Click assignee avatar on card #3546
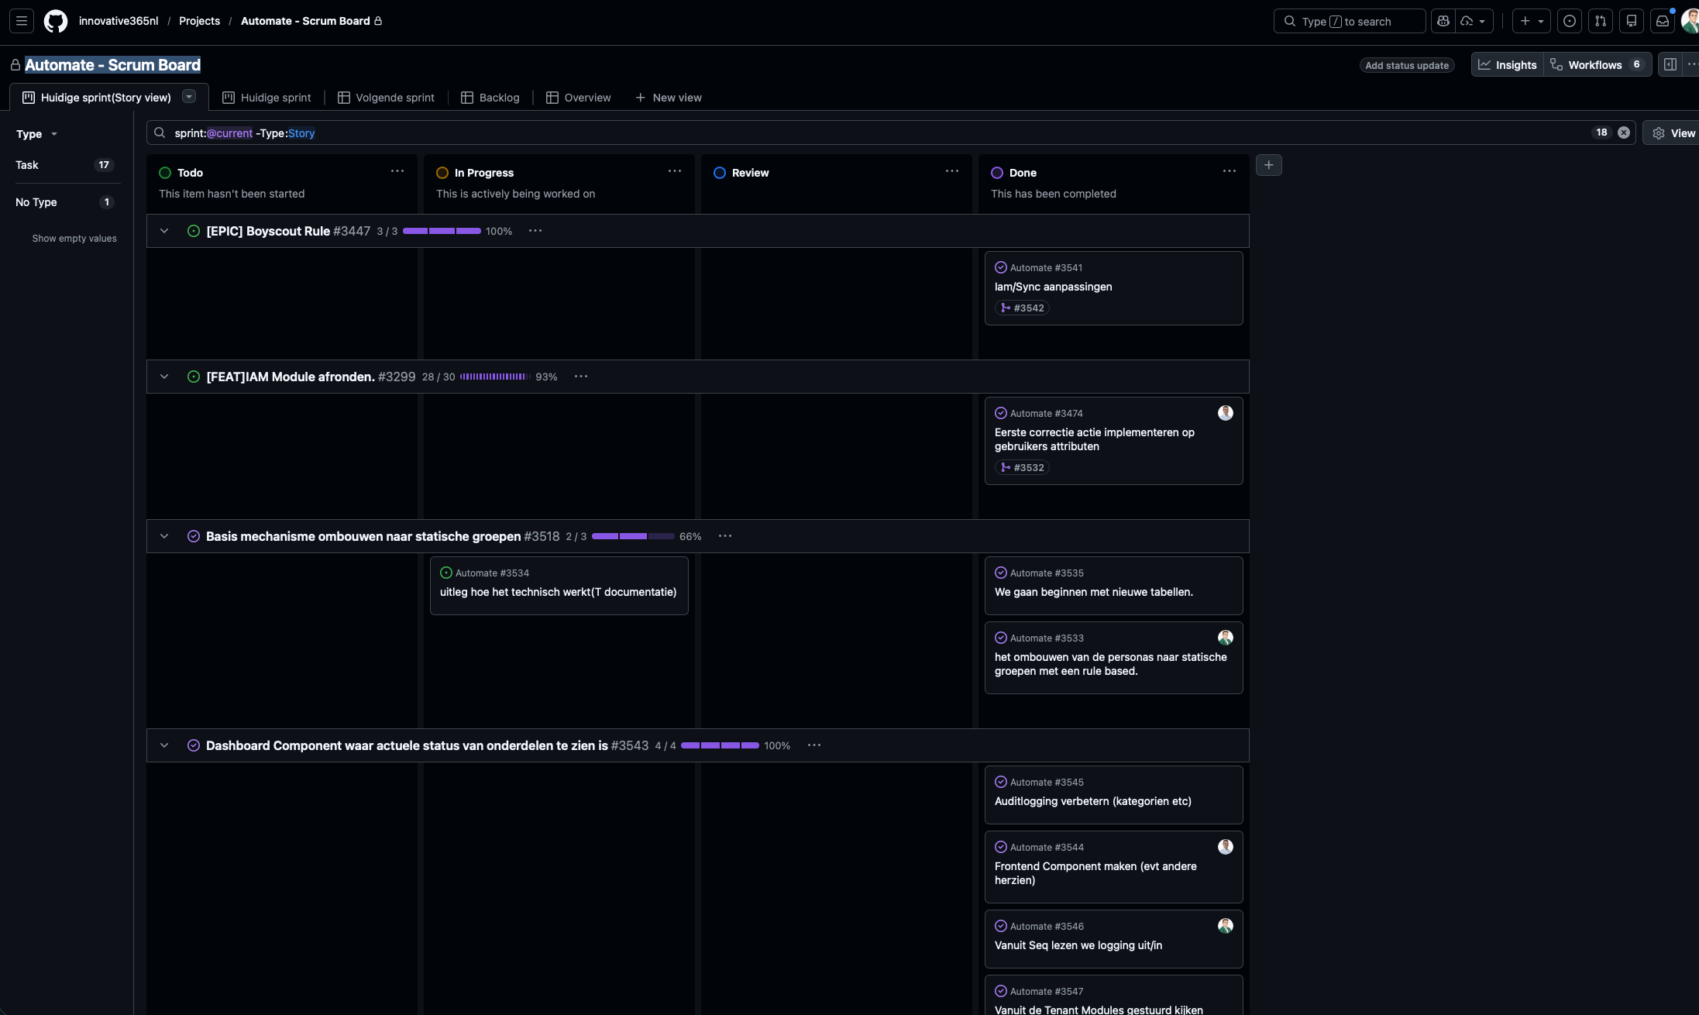The height and width of the screenshot is (1015, 1699). [x=1225, y=926]
